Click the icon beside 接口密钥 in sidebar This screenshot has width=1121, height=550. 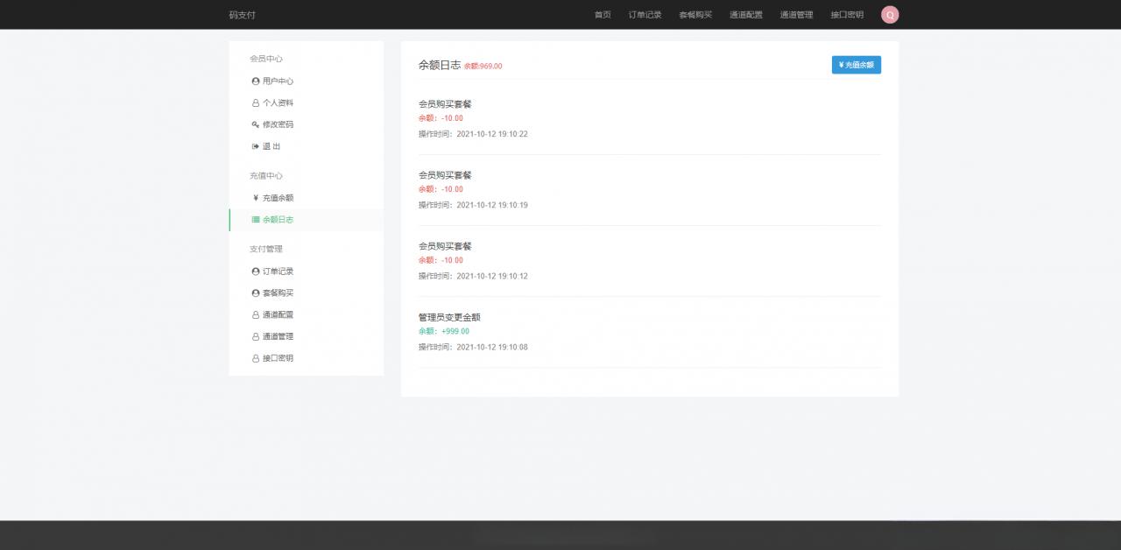256,359
